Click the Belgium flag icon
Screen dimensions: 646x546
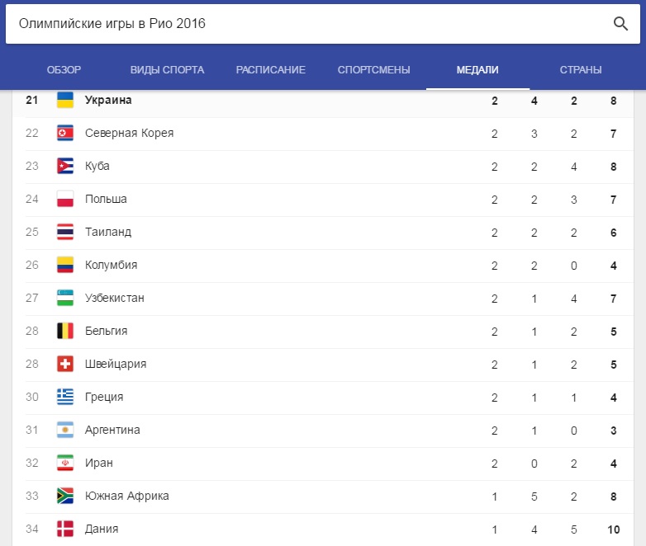tap(65, 331)
